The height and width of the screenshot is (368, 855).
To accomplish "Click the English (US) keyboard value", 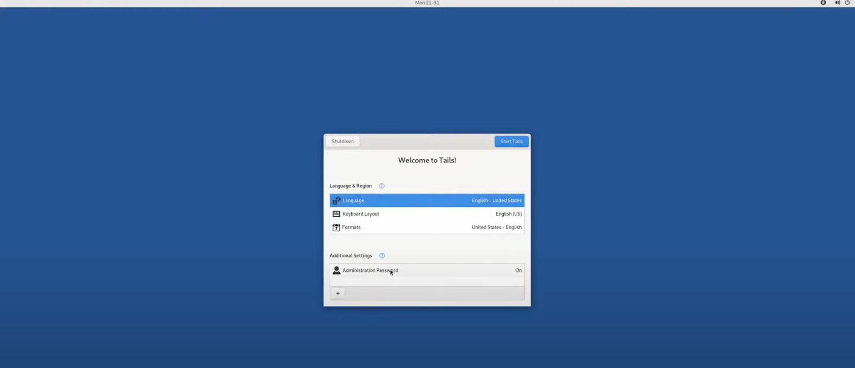I will 509,214.
